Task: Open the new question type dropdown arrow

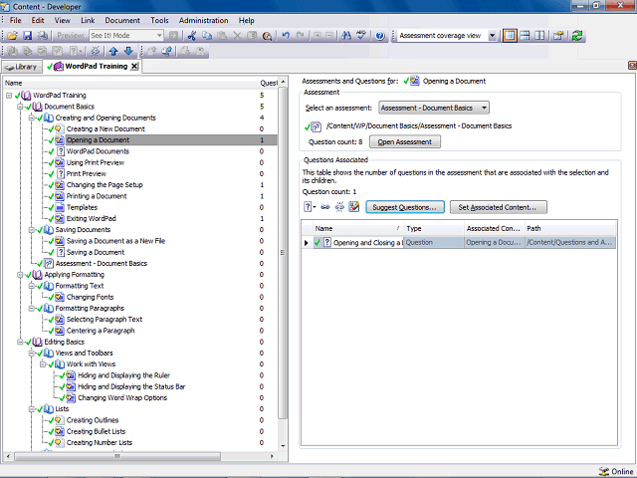Action: pos(315,207)
